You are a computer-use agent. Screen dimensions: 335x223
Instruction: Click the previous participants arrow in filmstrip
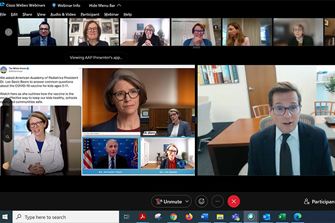(9, 32)
